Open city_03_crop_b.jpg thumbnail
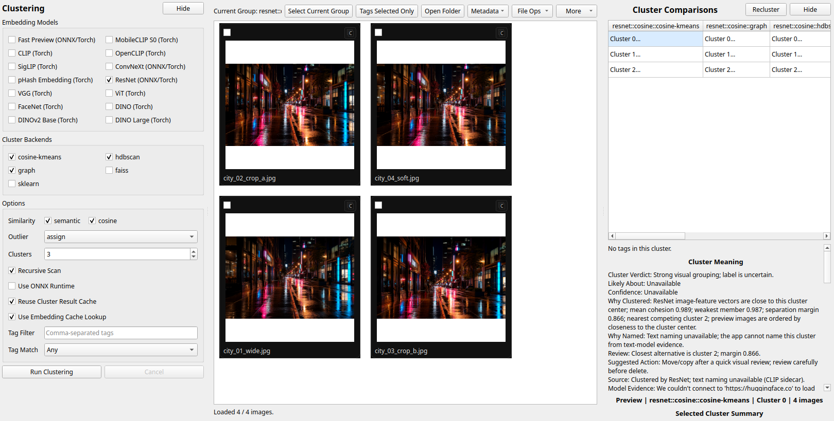The height and width of the screenshot is (421, 834). tap(441, 278)
